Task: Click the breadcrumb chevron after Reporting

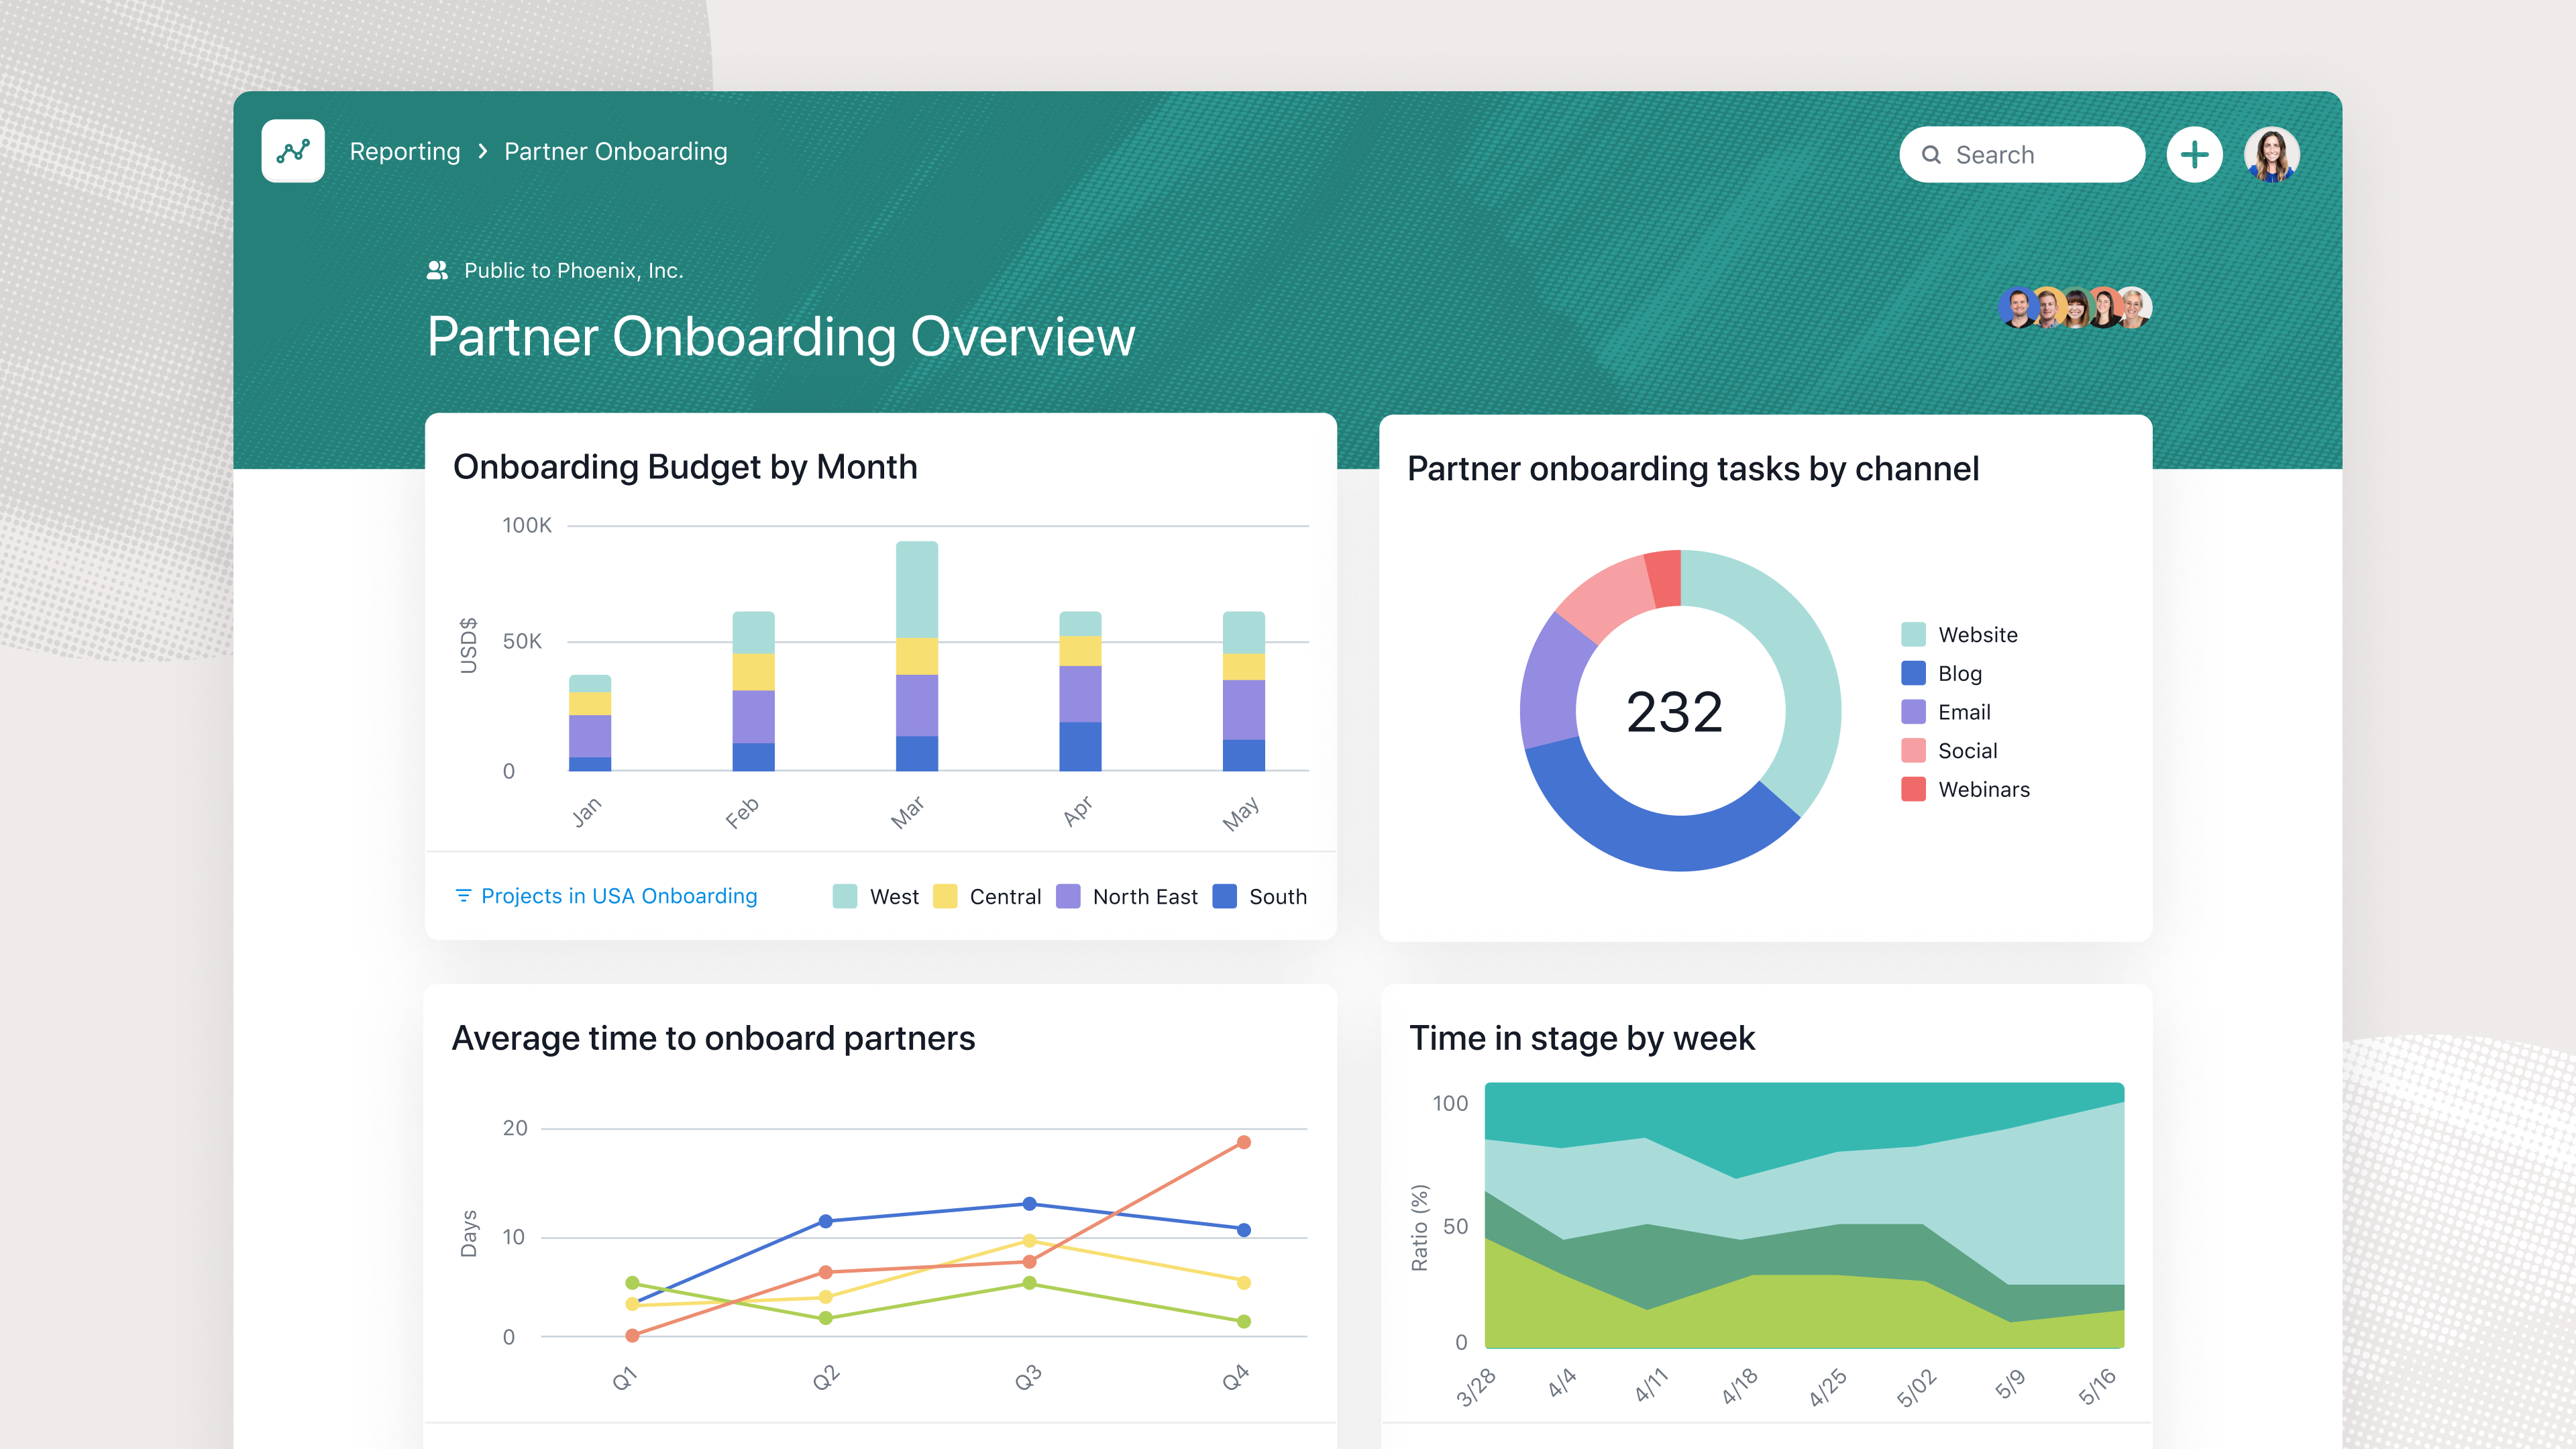Action: 483,151
